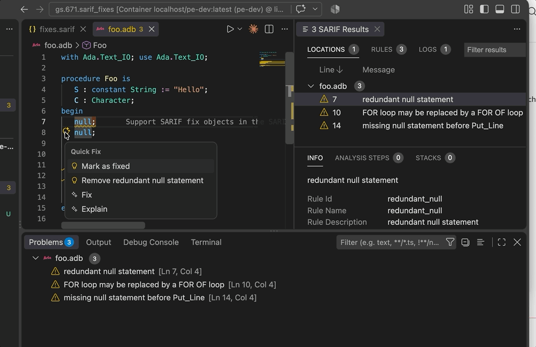Focus the Filter results field
This screenshot has height=347, width=536.
495,50
